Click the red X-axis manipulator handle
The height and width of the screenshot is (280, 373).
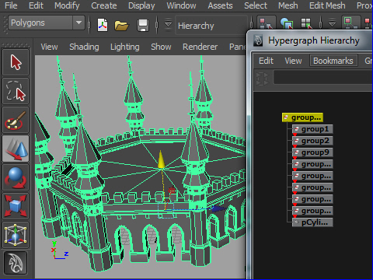click(x=172, y=191)
